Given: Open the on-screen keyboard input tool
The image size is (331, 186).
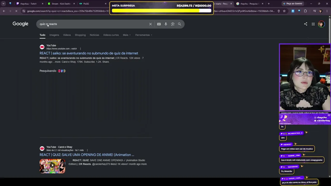Looking at the screenshot, I should 159,24.
